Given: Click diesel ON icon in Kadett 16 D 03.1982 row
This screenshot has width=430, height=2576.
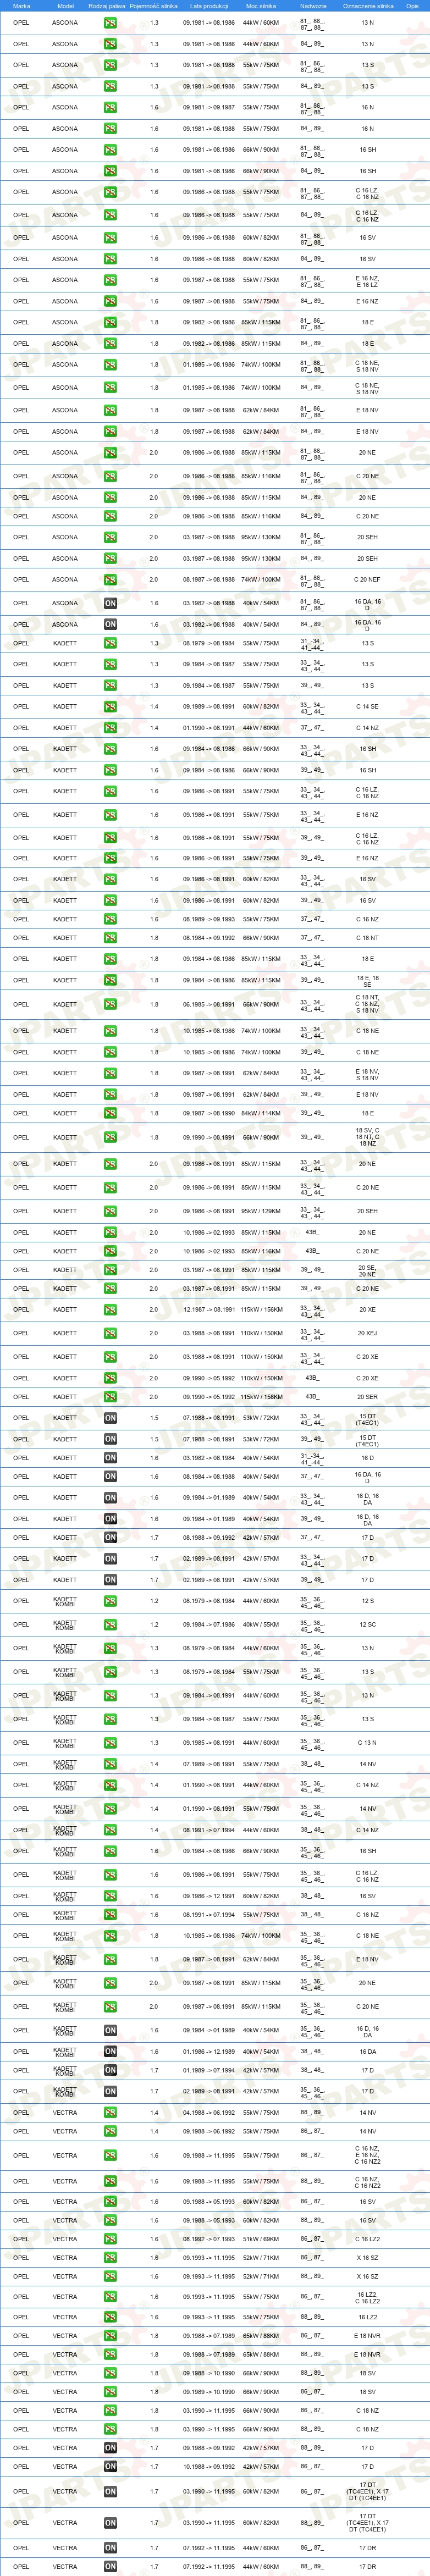Looking at the screenshot, I should (110, 1458).
